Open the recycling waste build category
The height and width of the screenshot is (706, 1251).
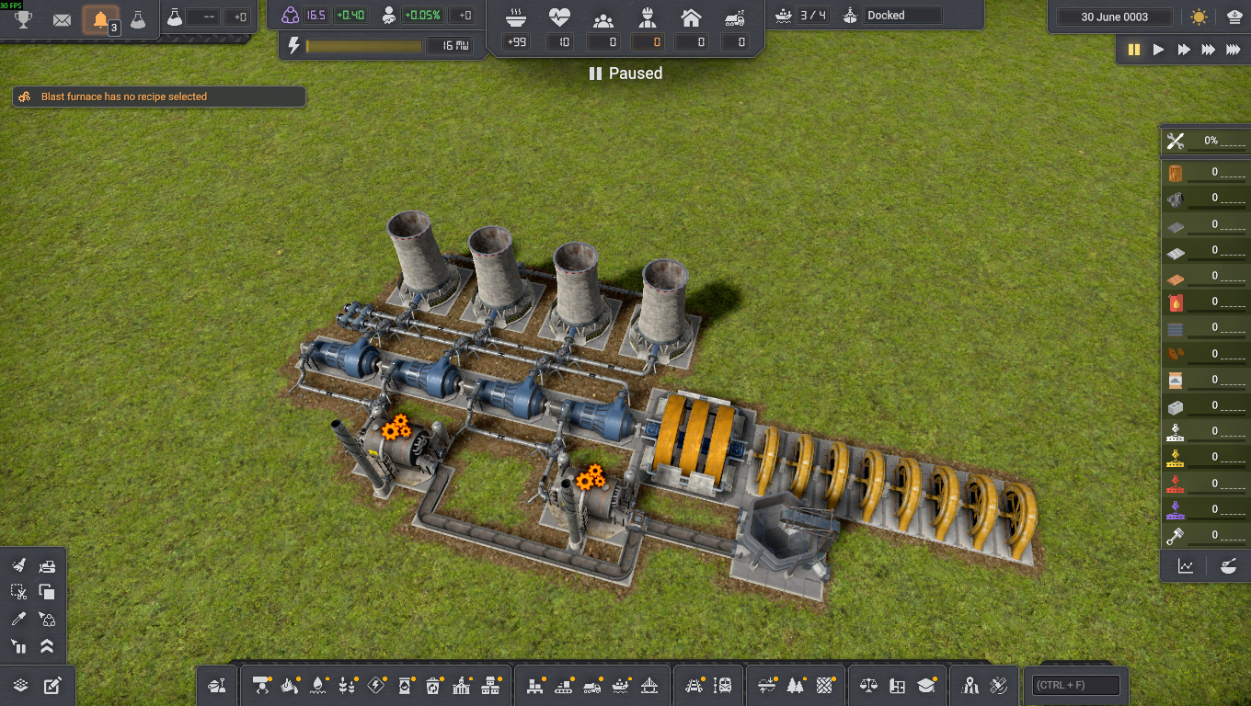(433, 686)
